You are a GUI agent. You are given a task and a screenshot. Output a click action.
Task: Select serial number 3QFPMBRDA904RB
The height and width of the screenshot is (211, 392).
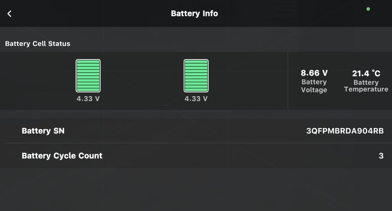[x=345, y=131]
